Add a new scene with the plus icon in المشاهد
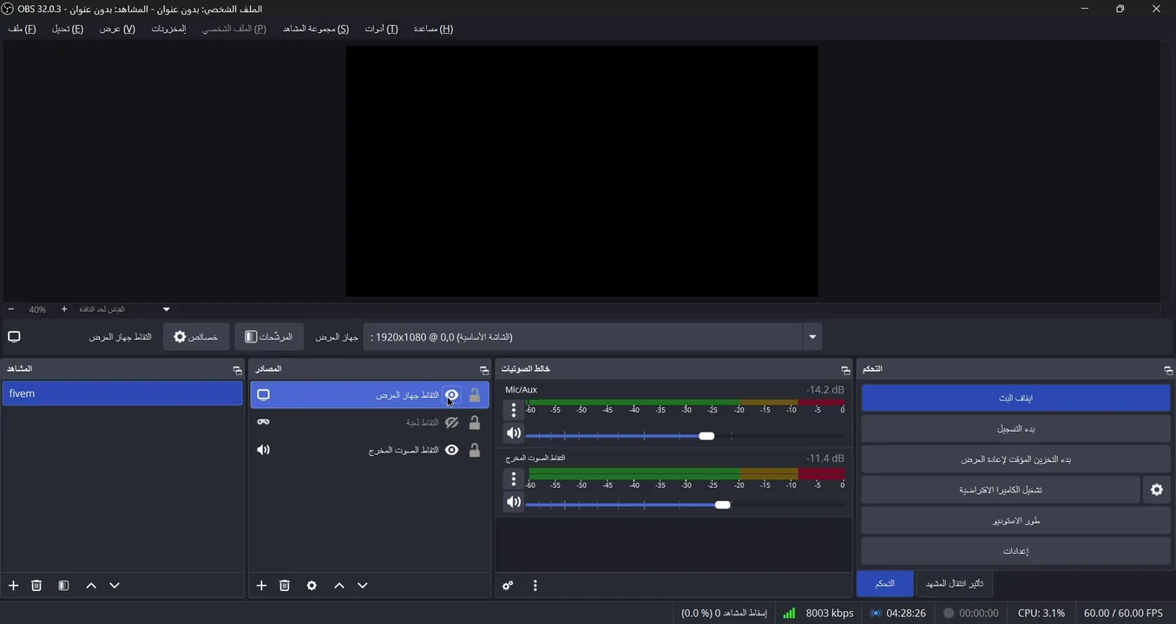The width and height of the screenshot is (1176, 624). click(13, 586)
